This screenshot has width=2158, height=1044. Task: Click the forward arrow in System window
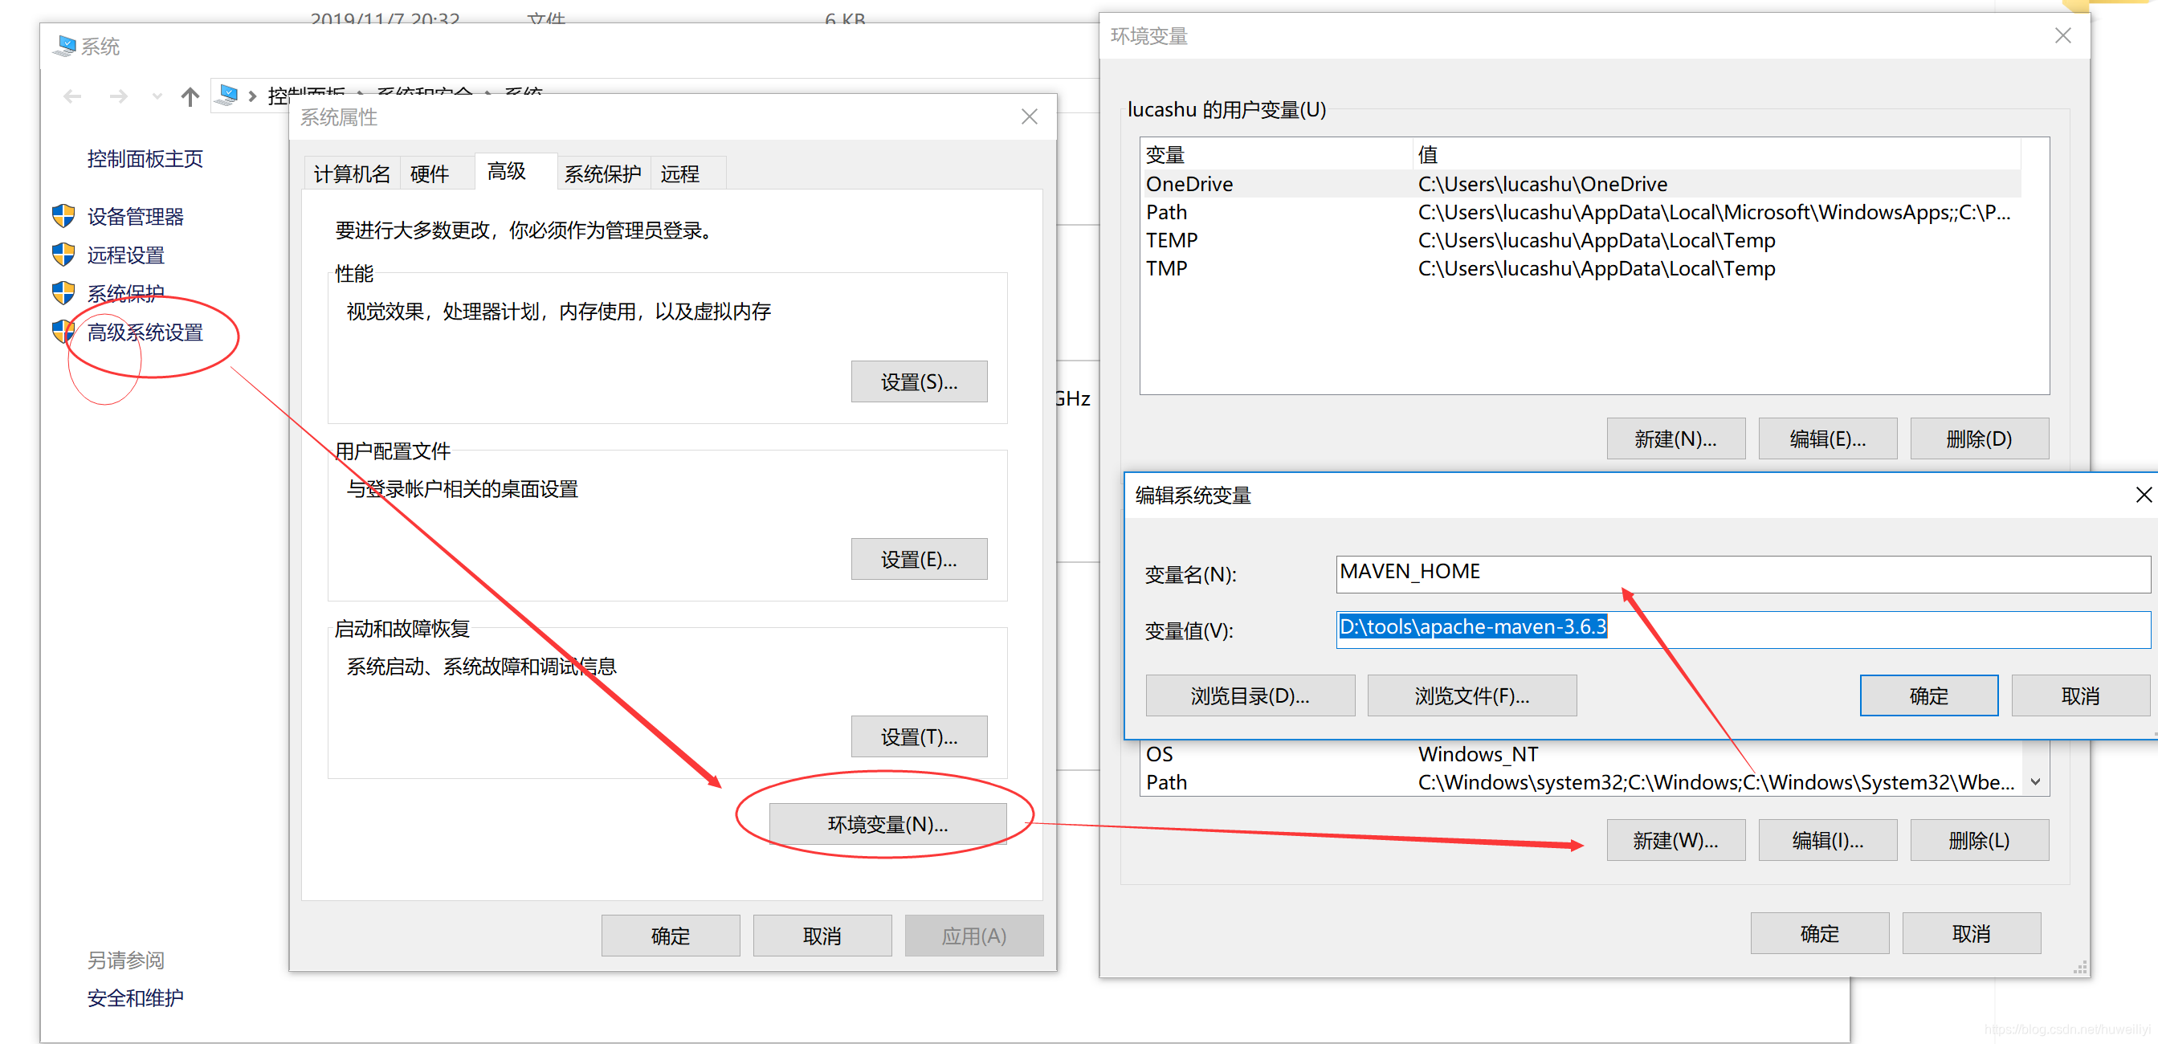(118, 97)
